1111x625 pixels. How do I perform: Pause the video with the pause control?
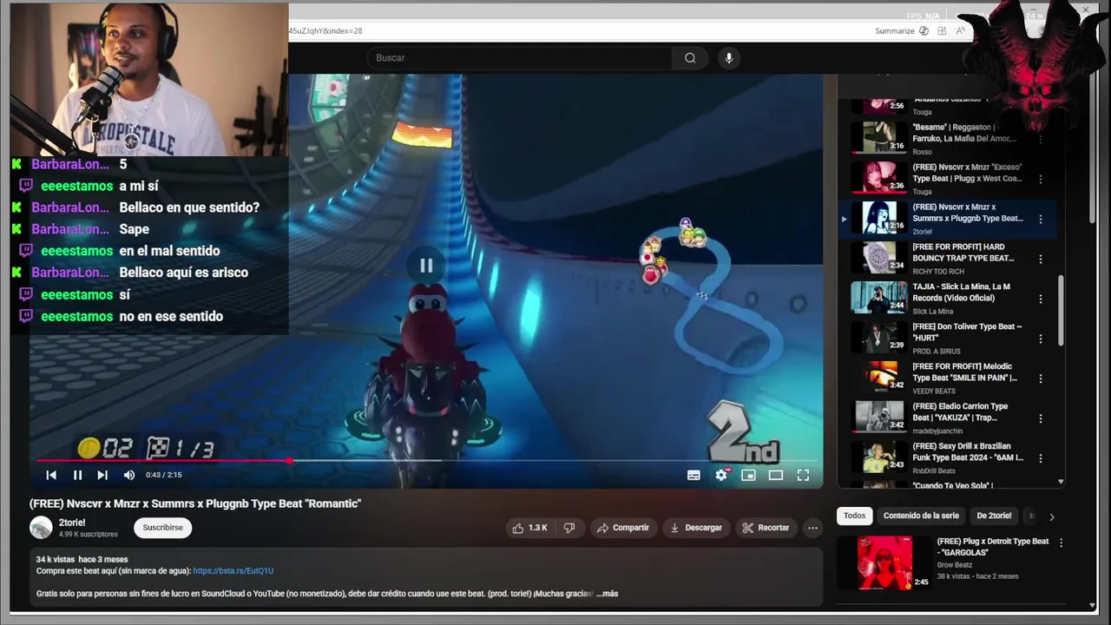coord(77,475)
